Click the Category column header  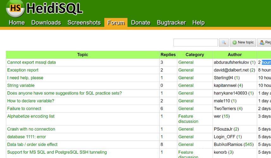(x=195, y=55)
